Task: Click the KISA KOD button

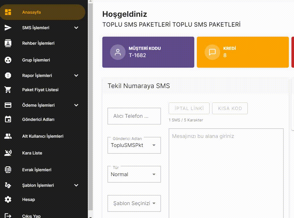Action: coord(230,108)
